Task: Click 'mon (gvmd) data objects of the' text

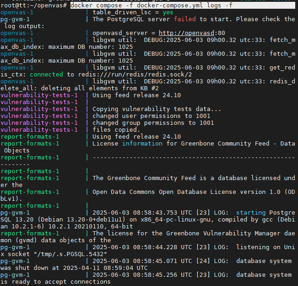Action: tap(56, 240)
